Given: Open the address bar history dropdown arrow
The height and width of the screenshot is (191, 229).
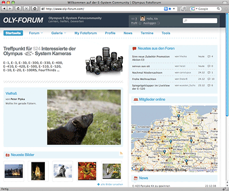Looking at the screenshot, I should (174, 9).
